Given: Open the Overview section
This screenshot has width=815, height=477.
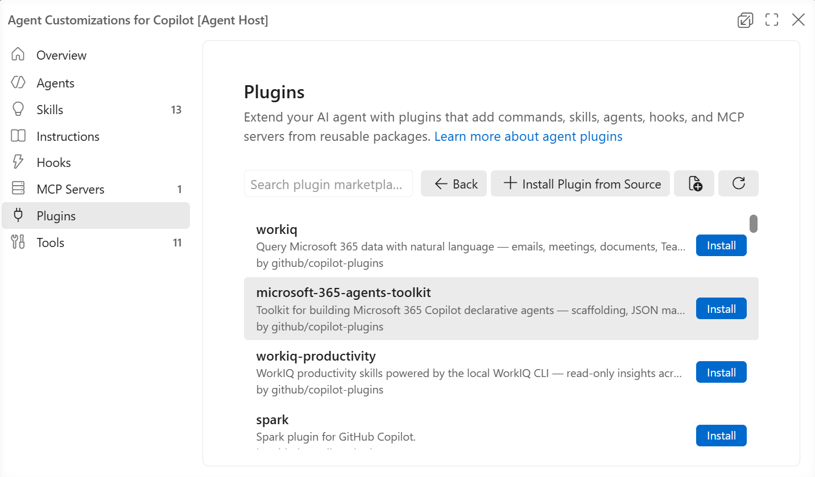Looking at the screenshot, I should tap(96, 55).
